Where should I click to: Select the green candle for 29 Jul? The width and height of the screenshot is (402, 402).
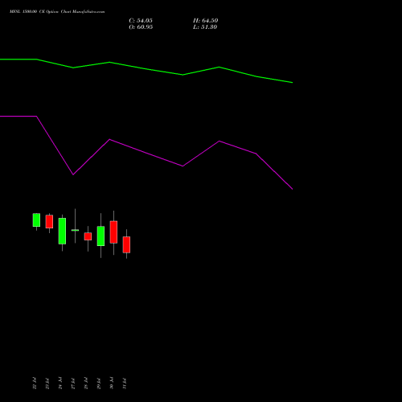pyautogui.click(x=100, y=236)
